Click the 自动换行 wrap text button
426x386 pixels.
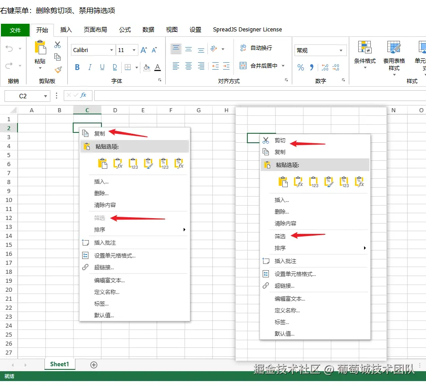click(x=256, y=48)
